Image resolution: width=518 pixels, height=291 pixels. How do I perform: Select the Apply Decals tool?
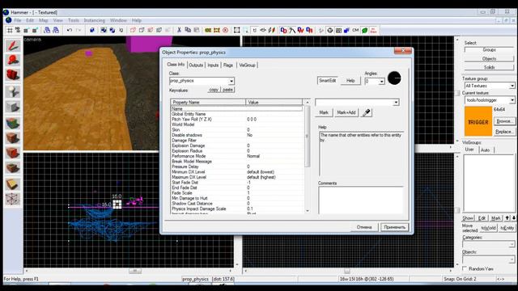(13, 154)
